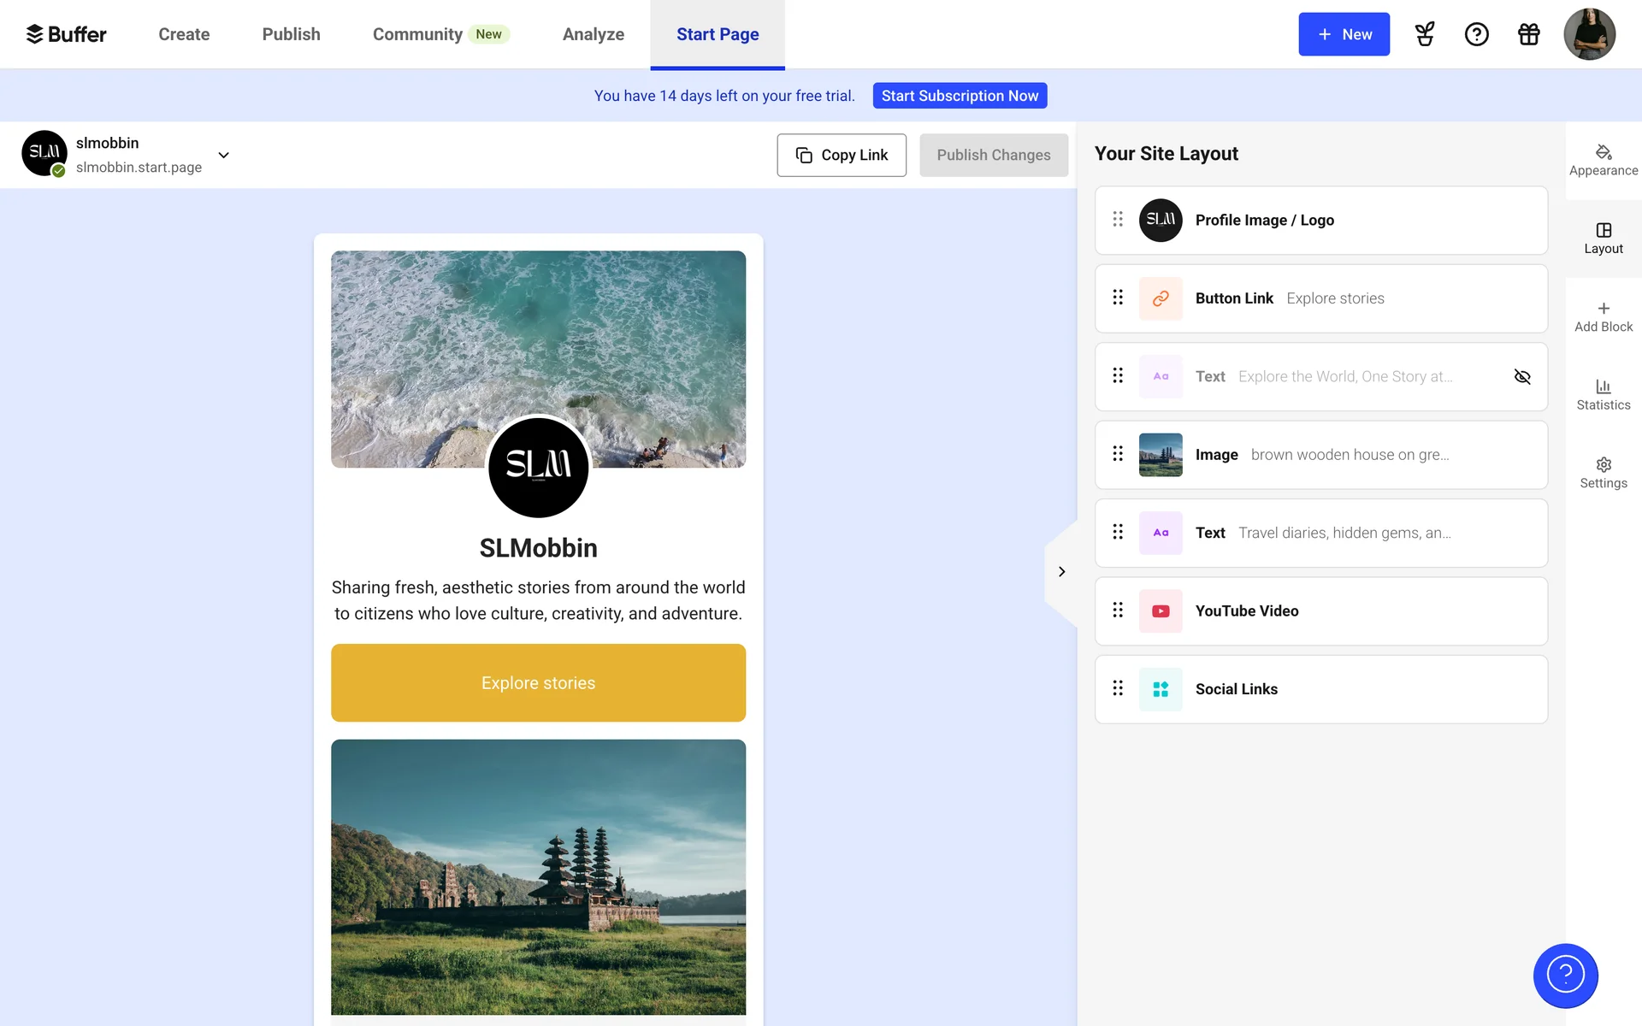The width and height of the screenshot is (1642, 1026).
Task: Select the Image block thumbnail in layout
Action: (1161, 455)
